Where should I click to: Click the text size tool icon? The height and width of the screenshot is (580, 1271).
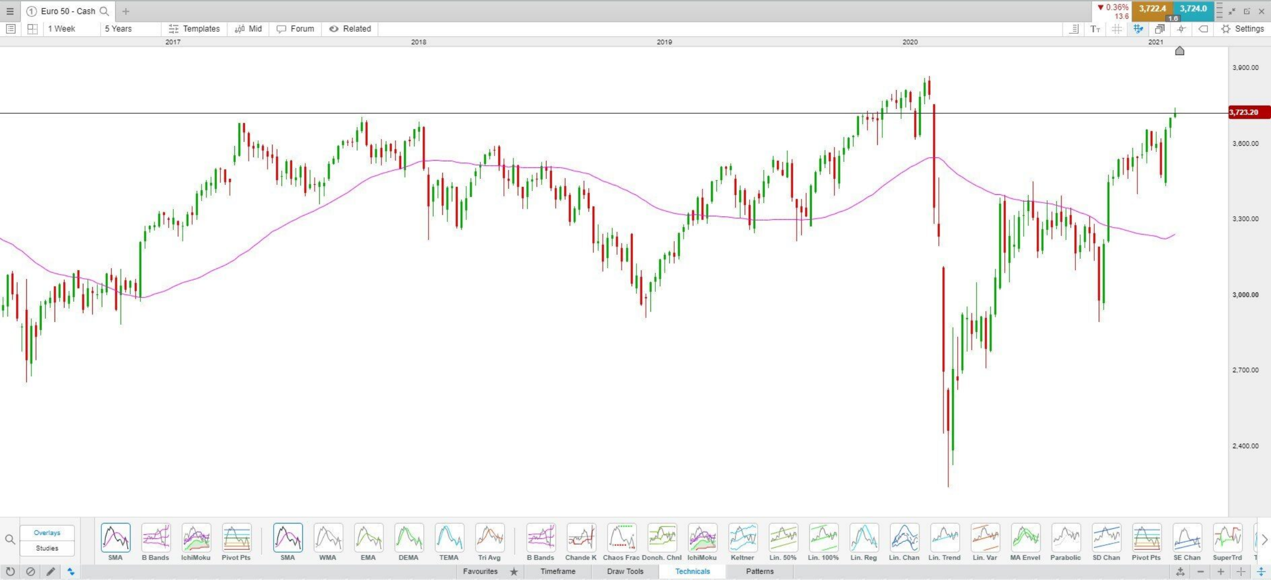point(1095,29)
